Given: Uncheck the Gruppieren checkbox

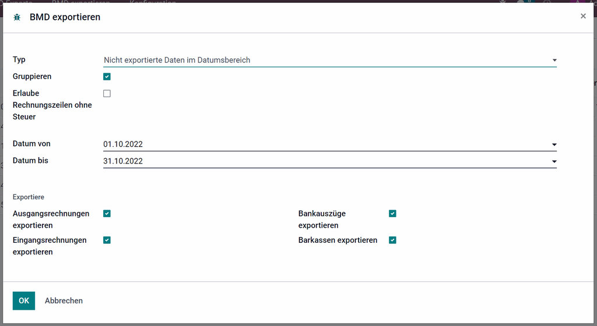Looking at the screenshot, I should click(107, 77).
